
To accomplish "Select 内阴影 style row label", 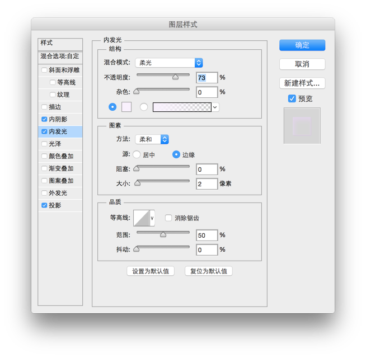I will (x=58, y=119).
